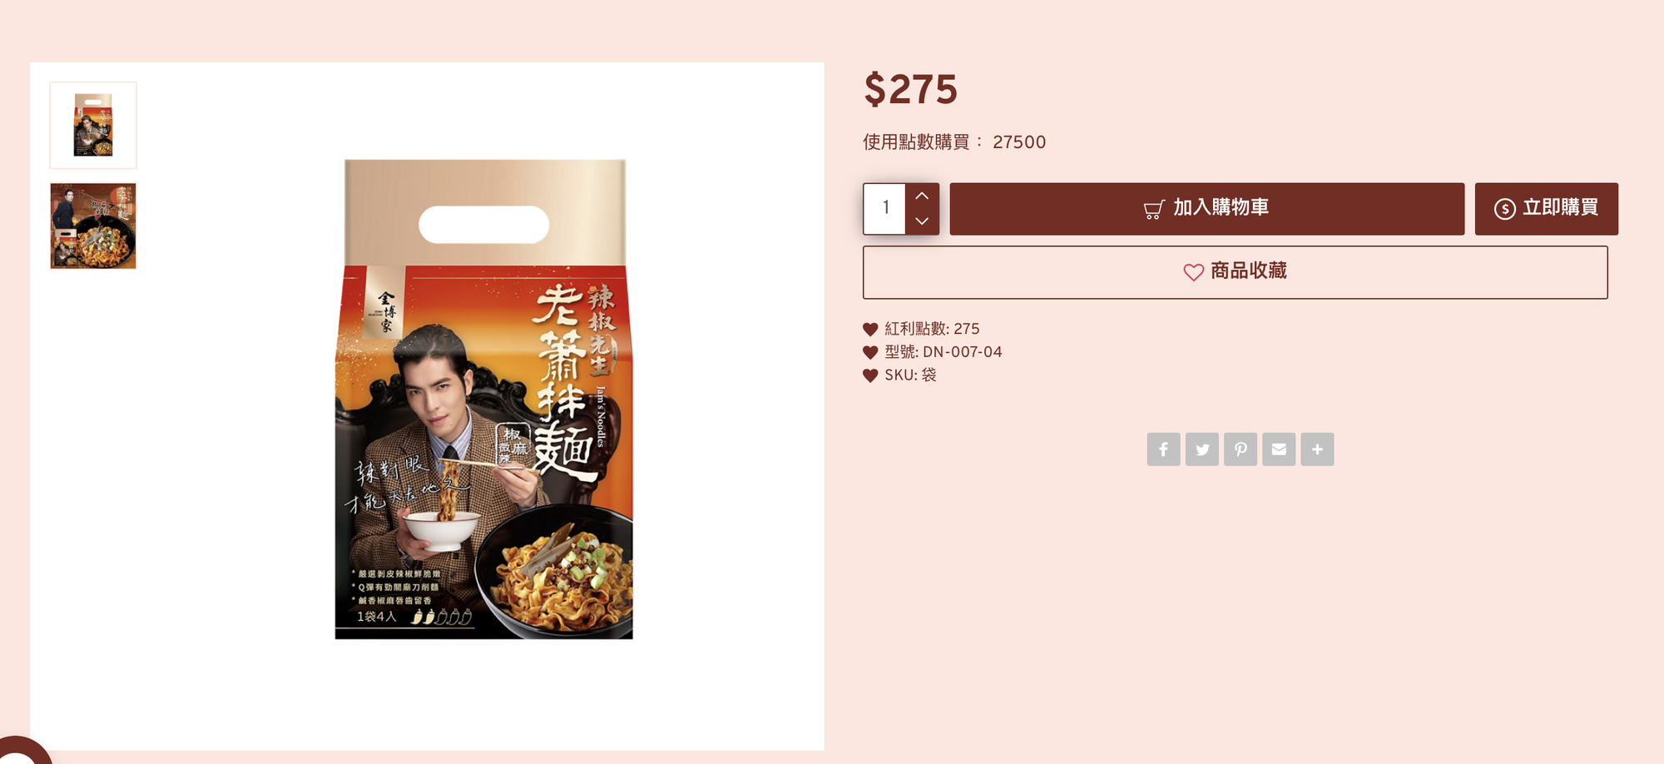This screenshot has width=1664, height=764.
Task: Select second promotional banner thumbnail
Action: [93, 226]
